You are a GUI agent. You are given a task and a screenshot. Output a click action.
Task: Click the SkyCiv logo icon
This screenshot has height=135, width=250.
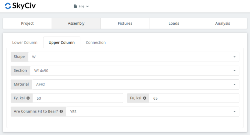tap(8, 6)
